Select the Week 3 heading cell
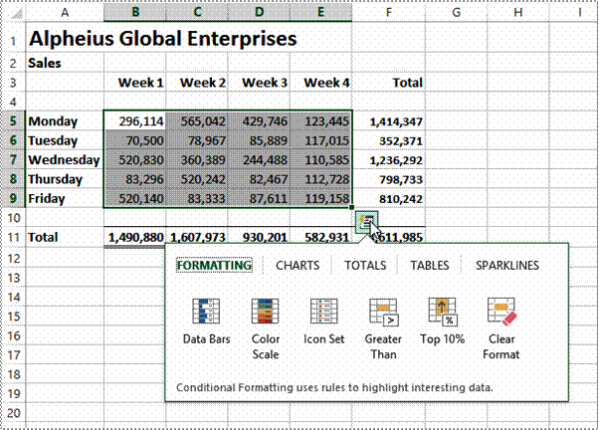Image resolution: width=599 pixels, height=430 pixels. tap(259, 83)
